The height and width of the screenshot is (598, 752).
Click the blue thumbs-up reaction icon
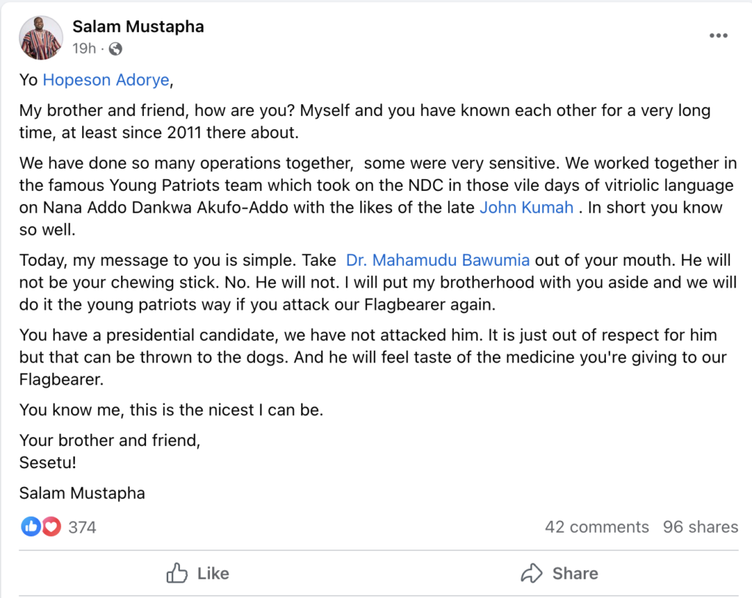(x=31, y=526)
